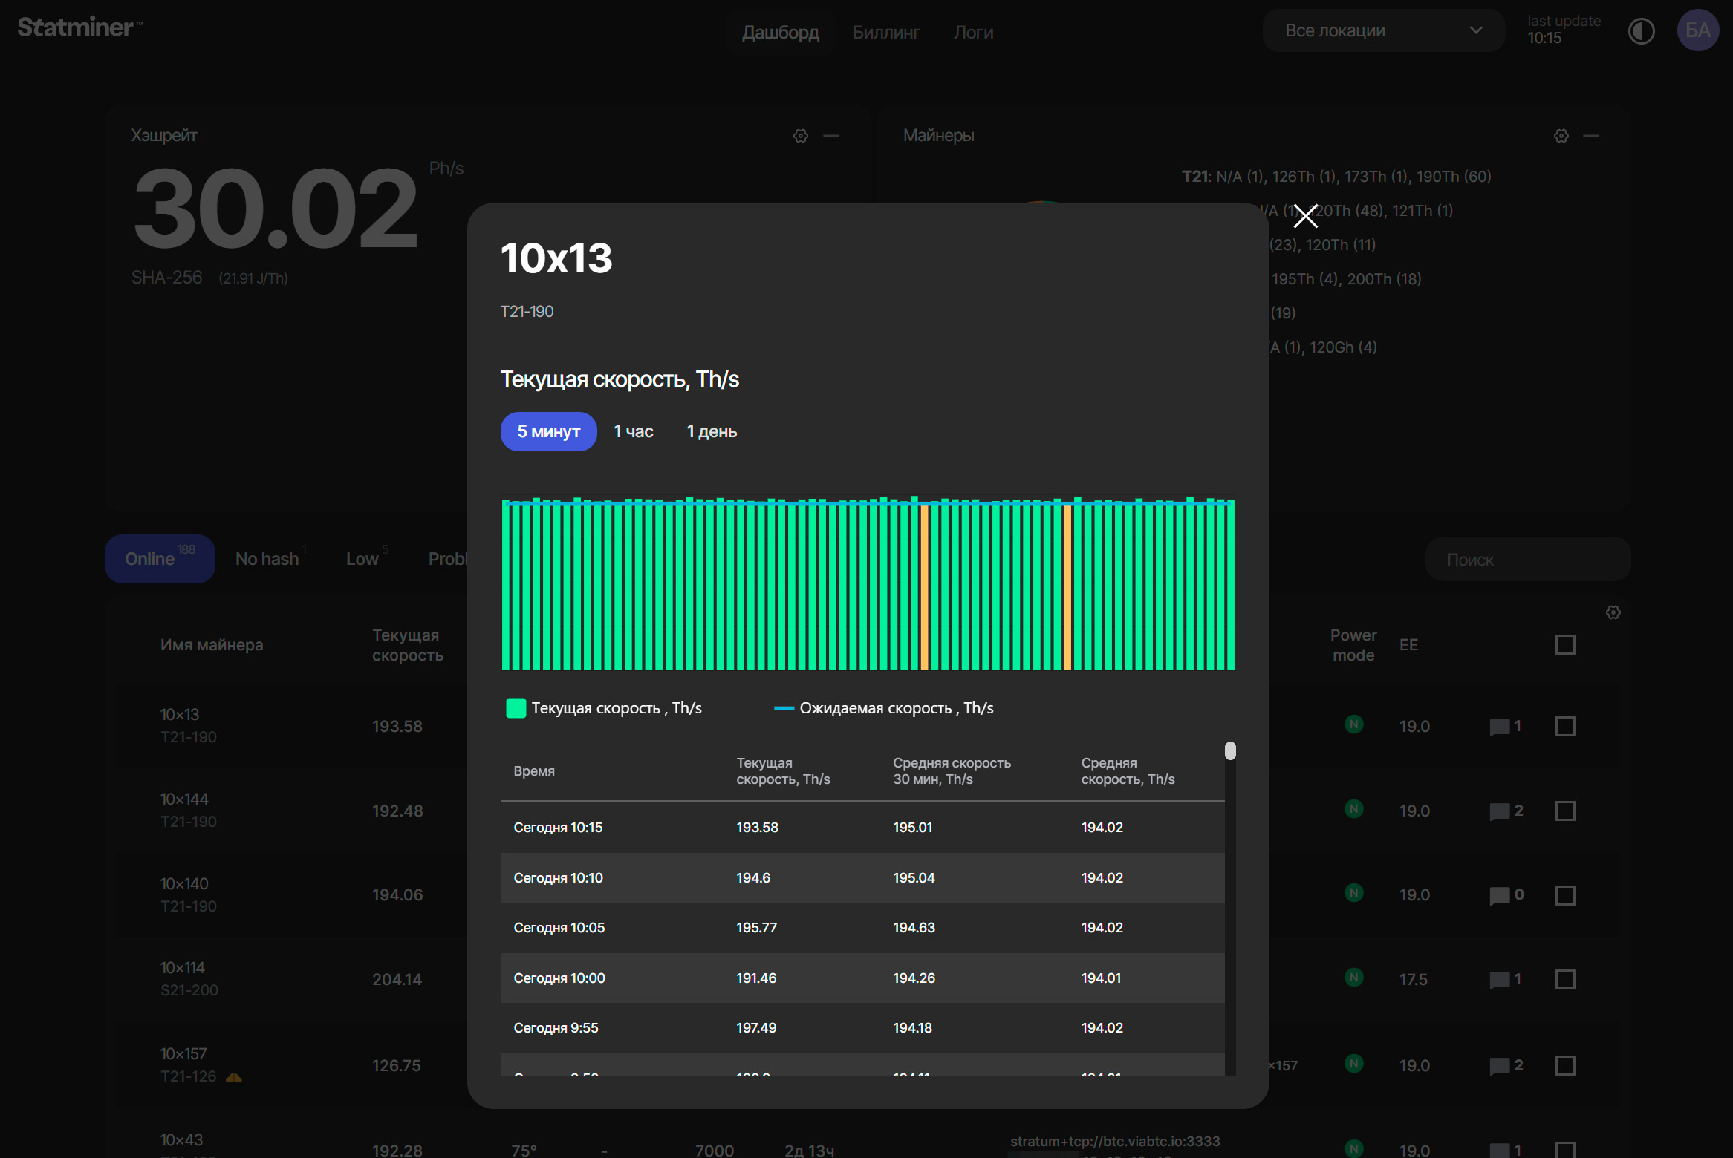Tick the select-all checkbox in table header

click(x=1565, y=644)
